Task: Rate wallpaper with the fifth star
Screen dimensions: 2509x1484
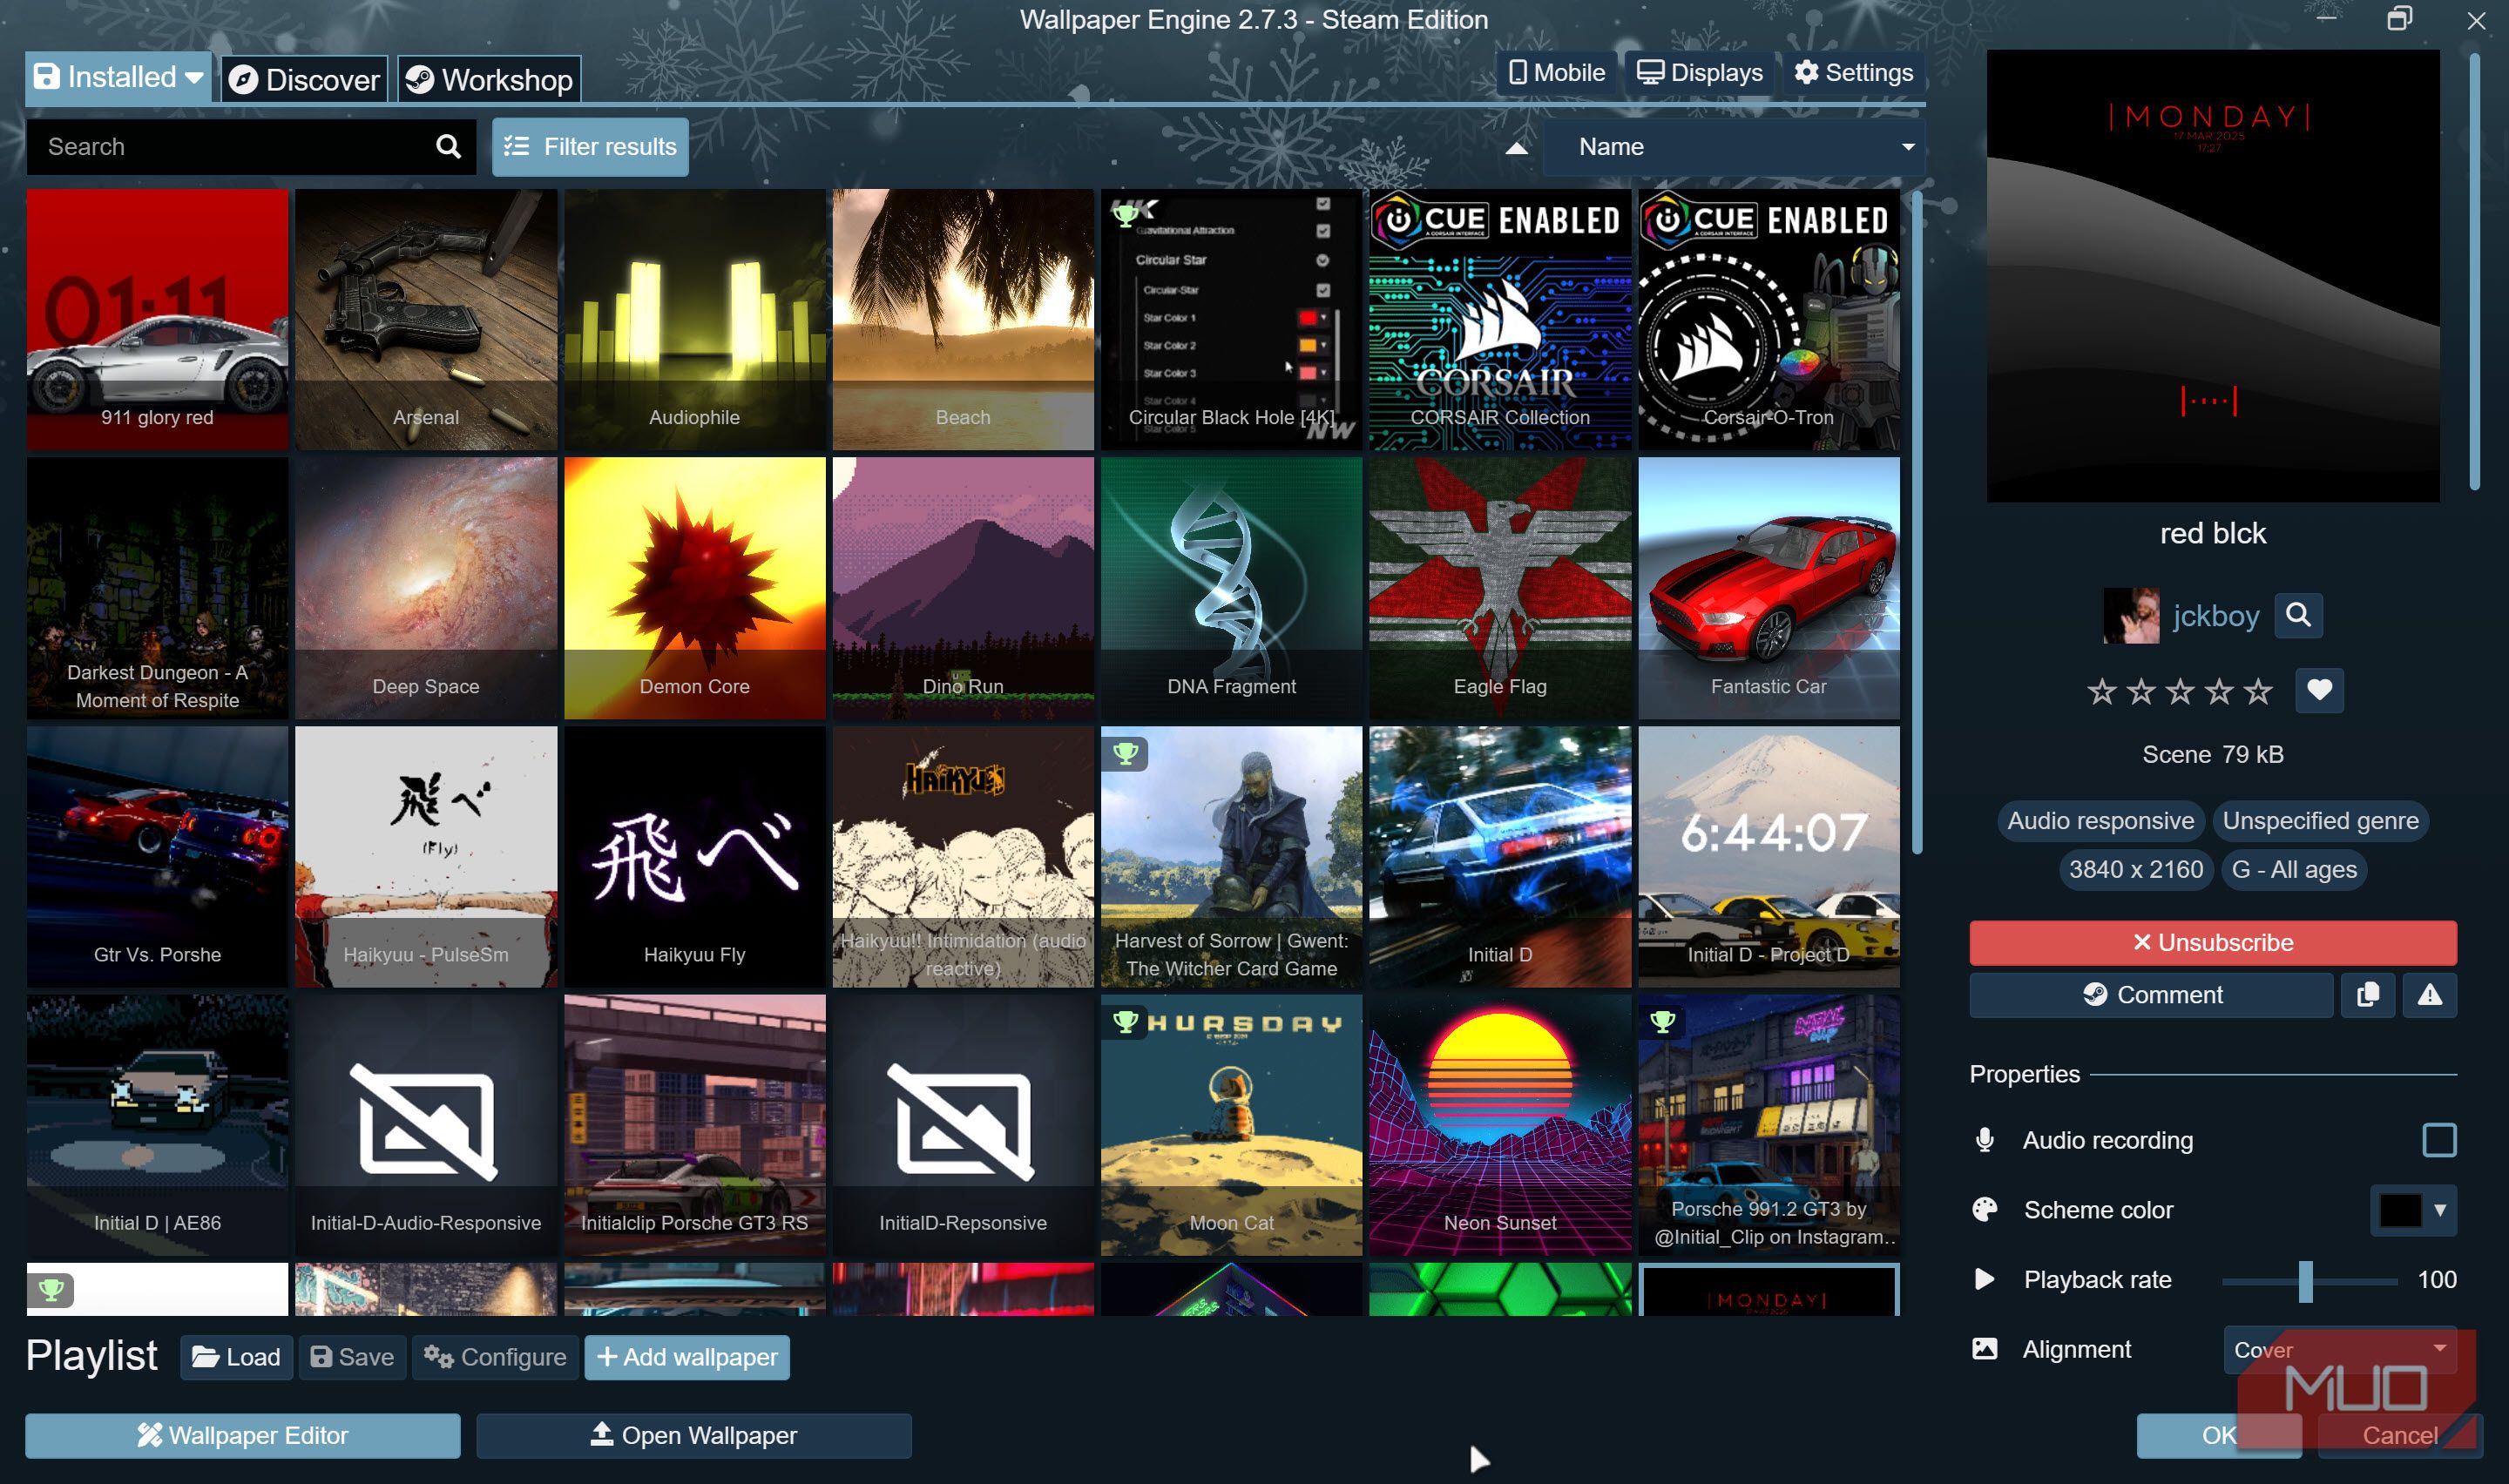Action: [2257, 691]
